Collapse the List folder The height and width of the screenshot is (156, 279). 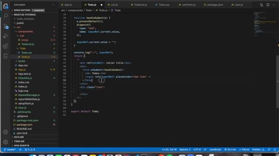pos(22,36)
